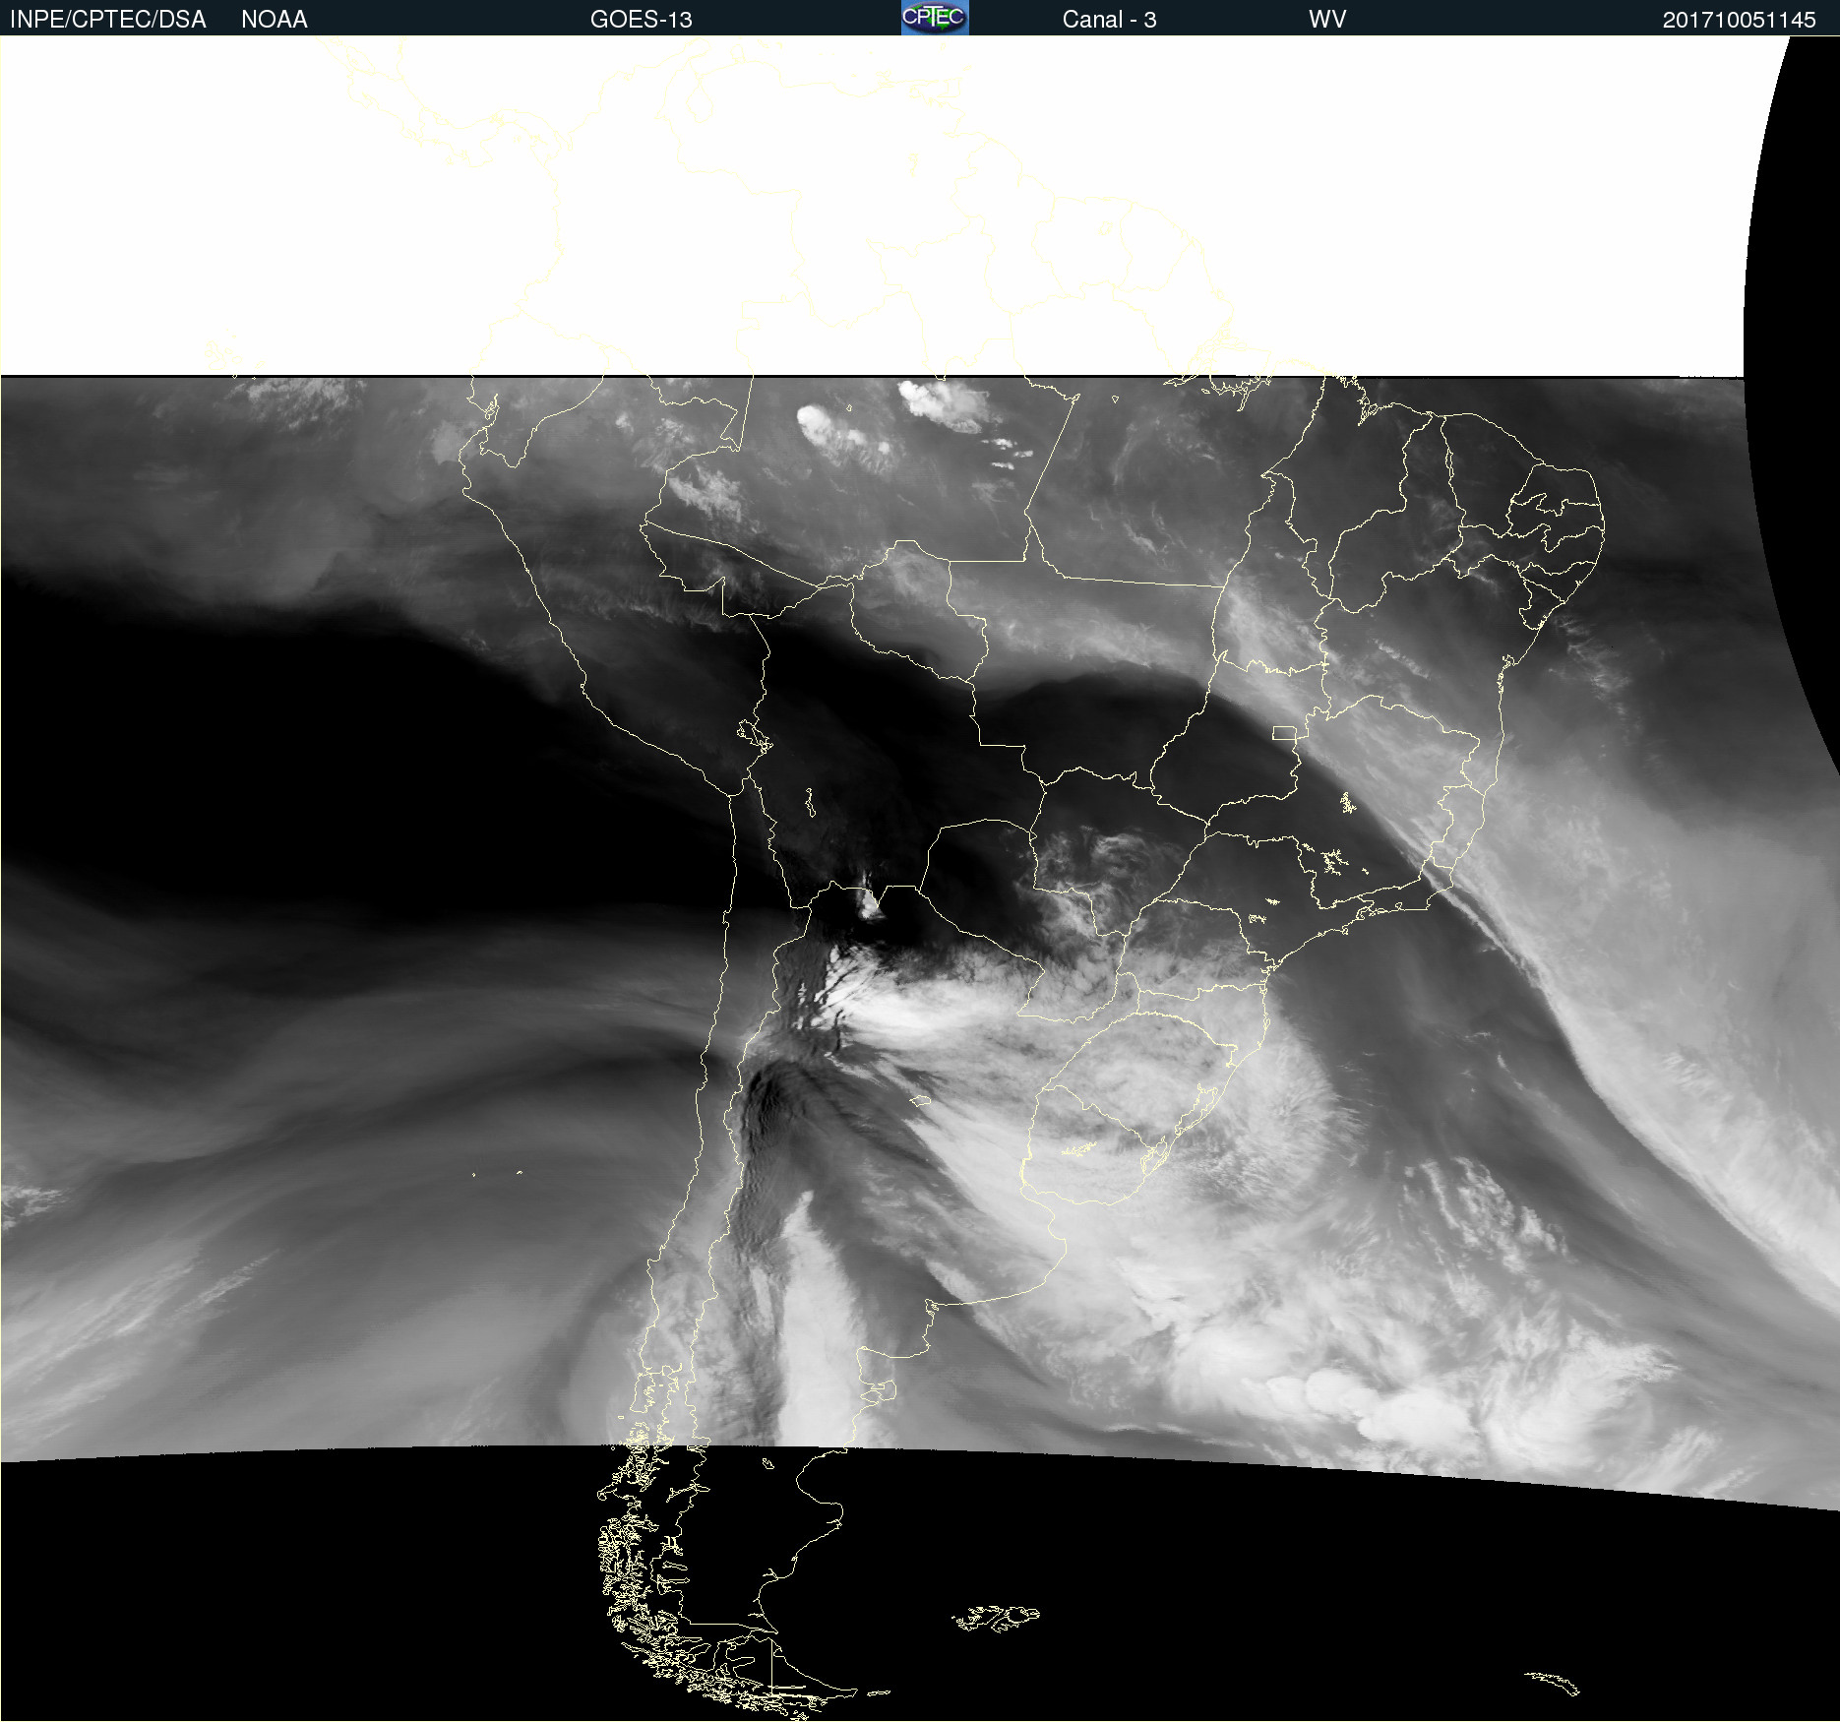
Task: Click the NOAA label in the header
Action: (x=275, y=20)
